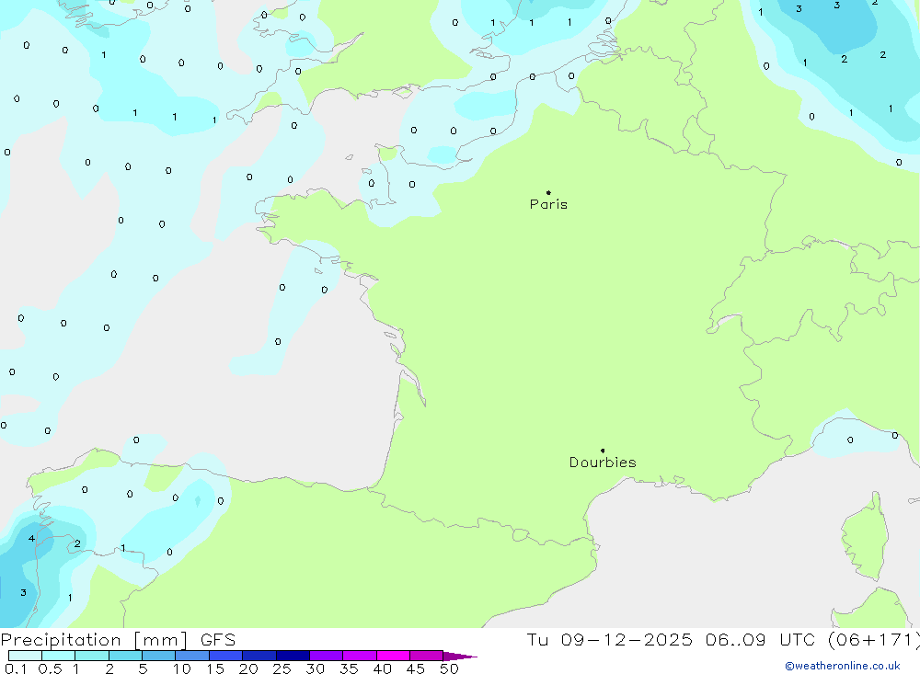920x674 pixels.
Task: Click the '0.5' legend scale label
Action: pyautogui.click(x=50, y=668)
